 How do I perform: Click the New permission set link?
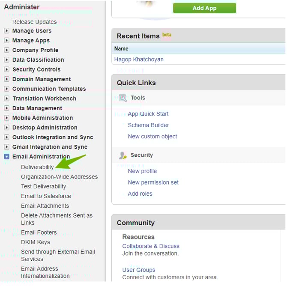click(x=153, y=182)
